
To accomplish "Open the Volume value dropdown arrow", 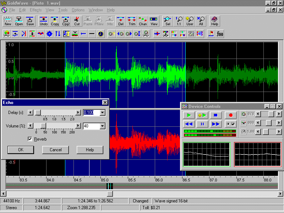I will 103,126.
